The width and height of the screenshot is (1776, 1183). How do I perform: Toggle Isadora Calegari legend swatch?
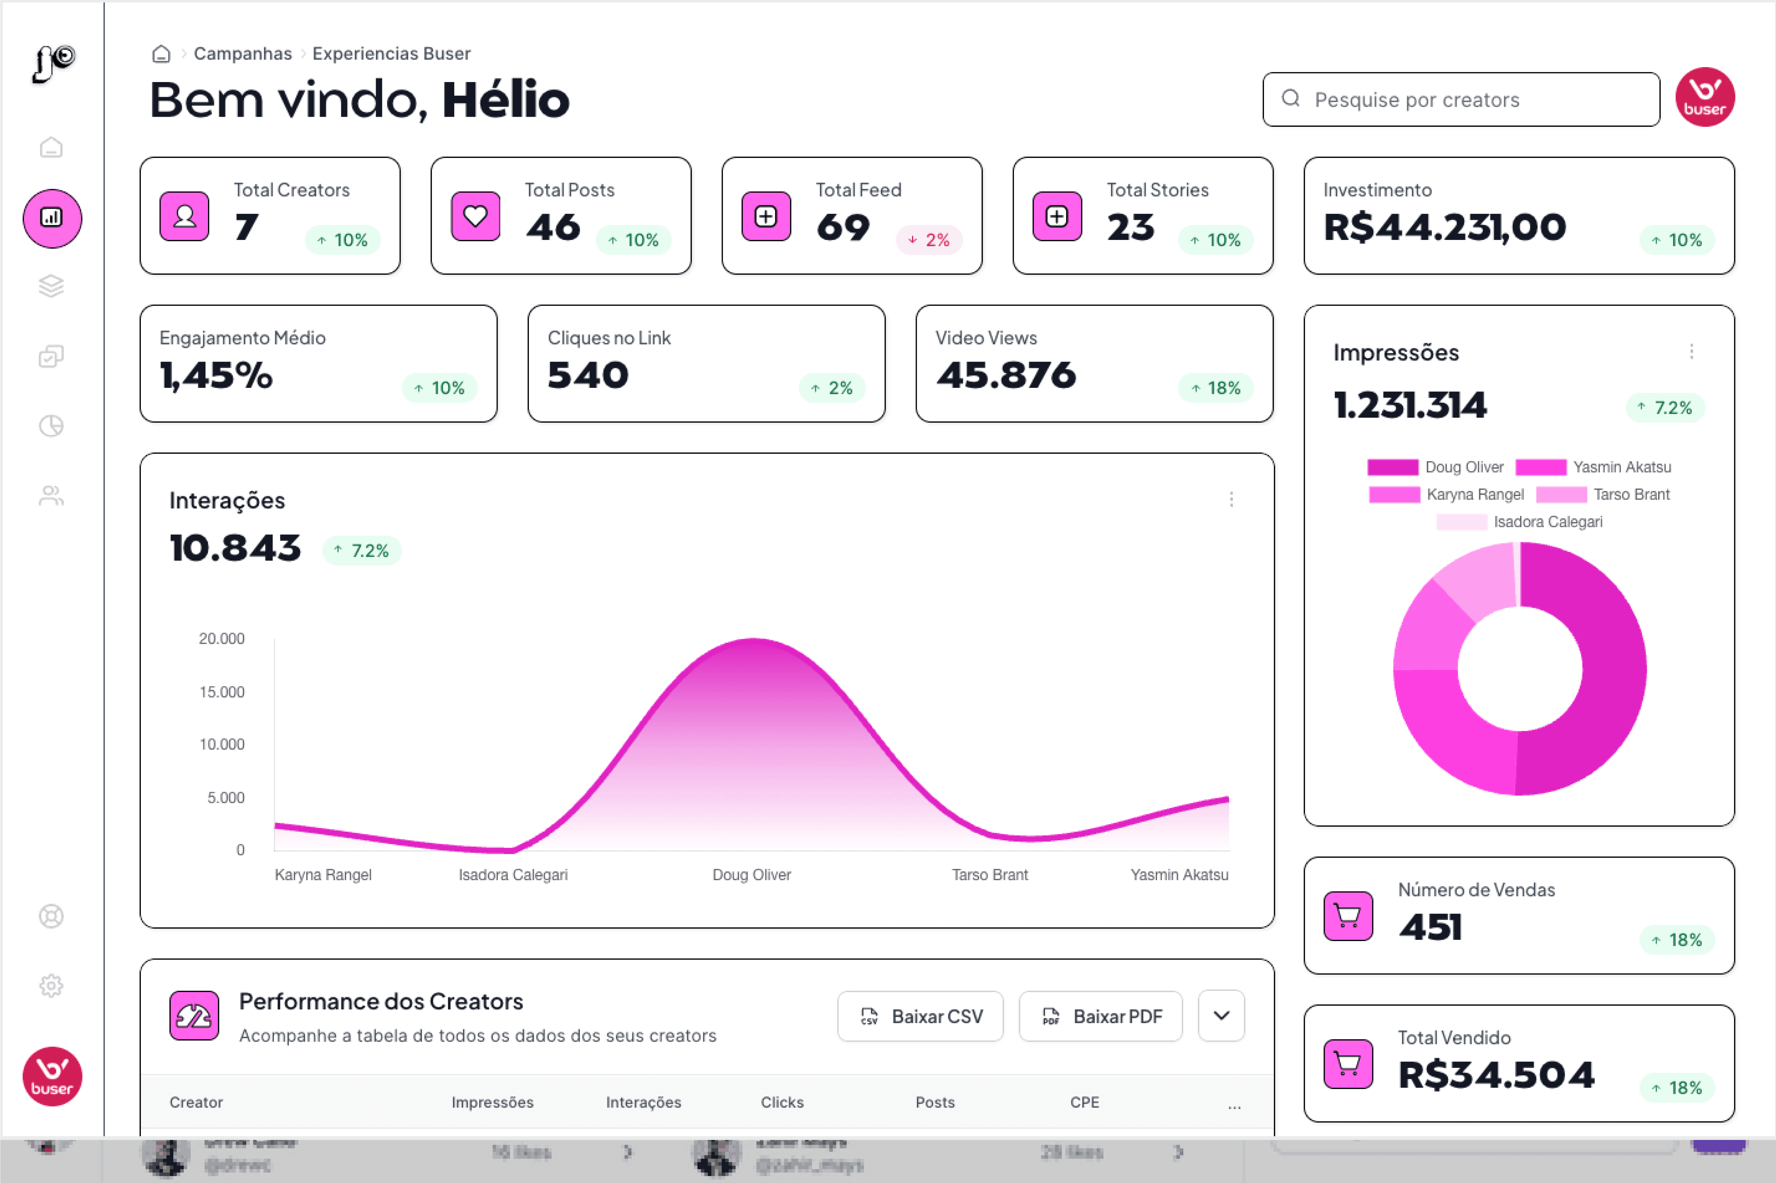click(1461, 522)
